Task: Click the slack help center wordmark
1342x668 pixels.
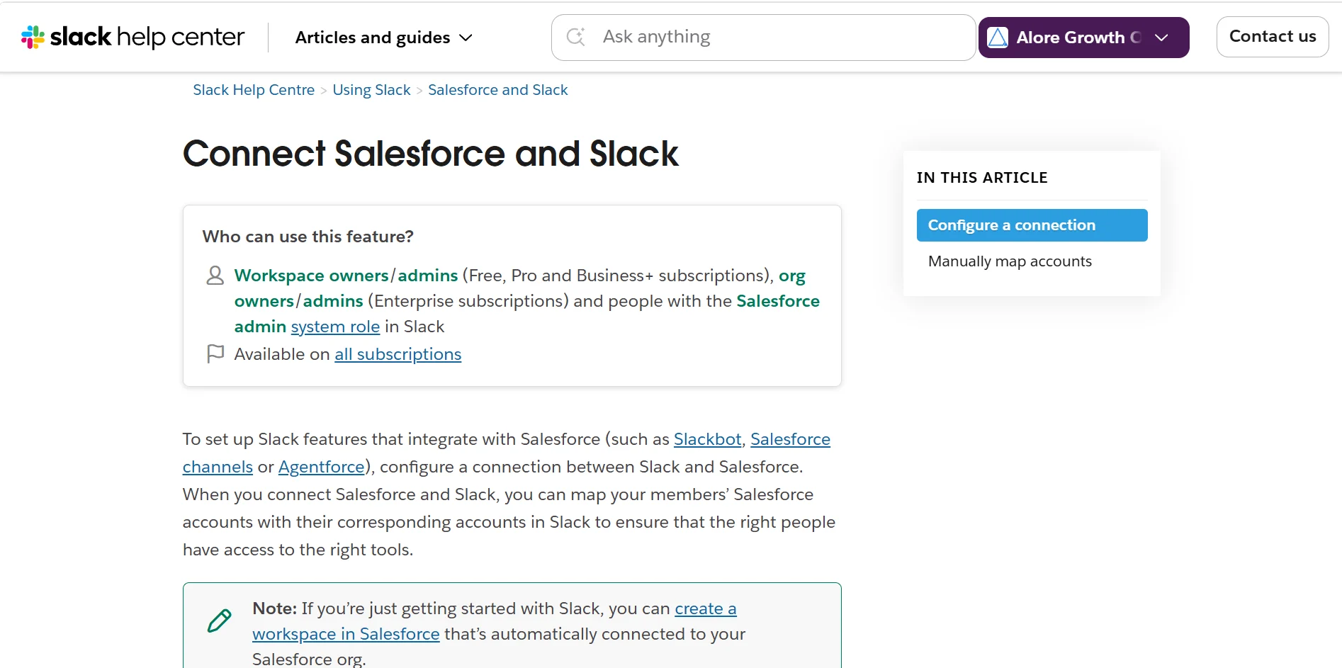Action: pos(147,37)
